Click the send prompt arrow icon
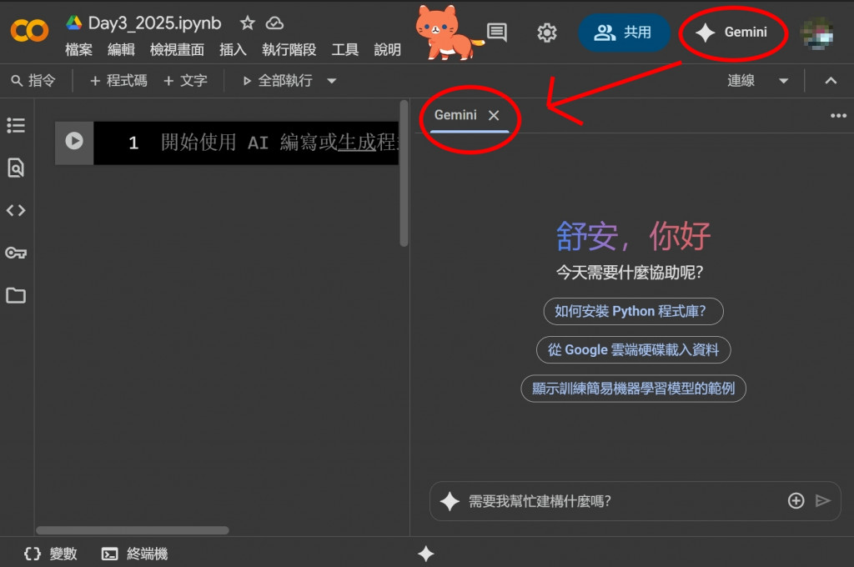 pos(823,500)
